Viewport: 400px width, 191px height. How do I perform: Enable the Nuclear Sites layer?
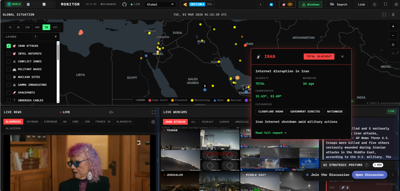[x=9, y=77]
